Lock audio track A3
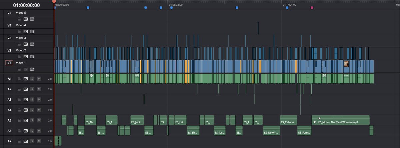Screen dimensions: 400x148 (x=19, y=100)
